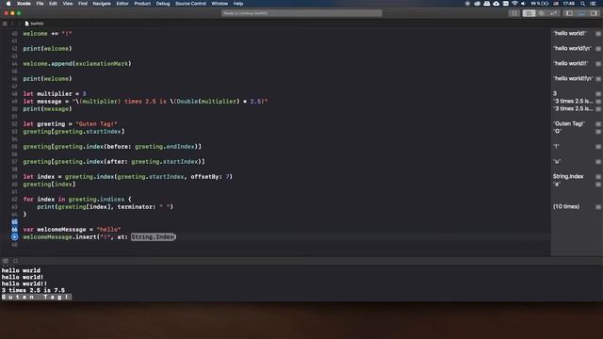The height and width of the screenshot is (339, 603).
Task: Open the Debug menu
Action: click(x=163, y=4)
